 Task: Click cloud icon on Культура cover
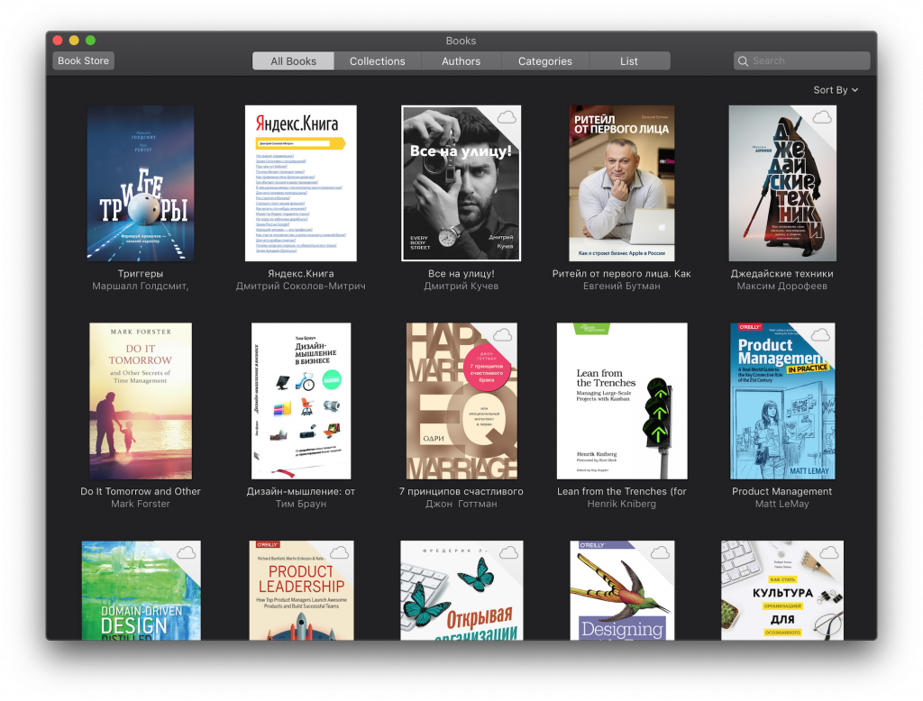(829, 552)
